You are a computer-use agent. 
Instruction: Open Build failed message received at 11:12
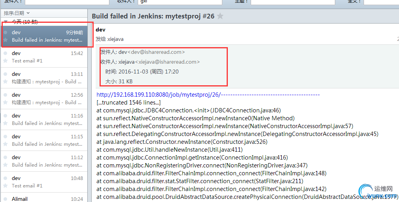pos(44,161)
